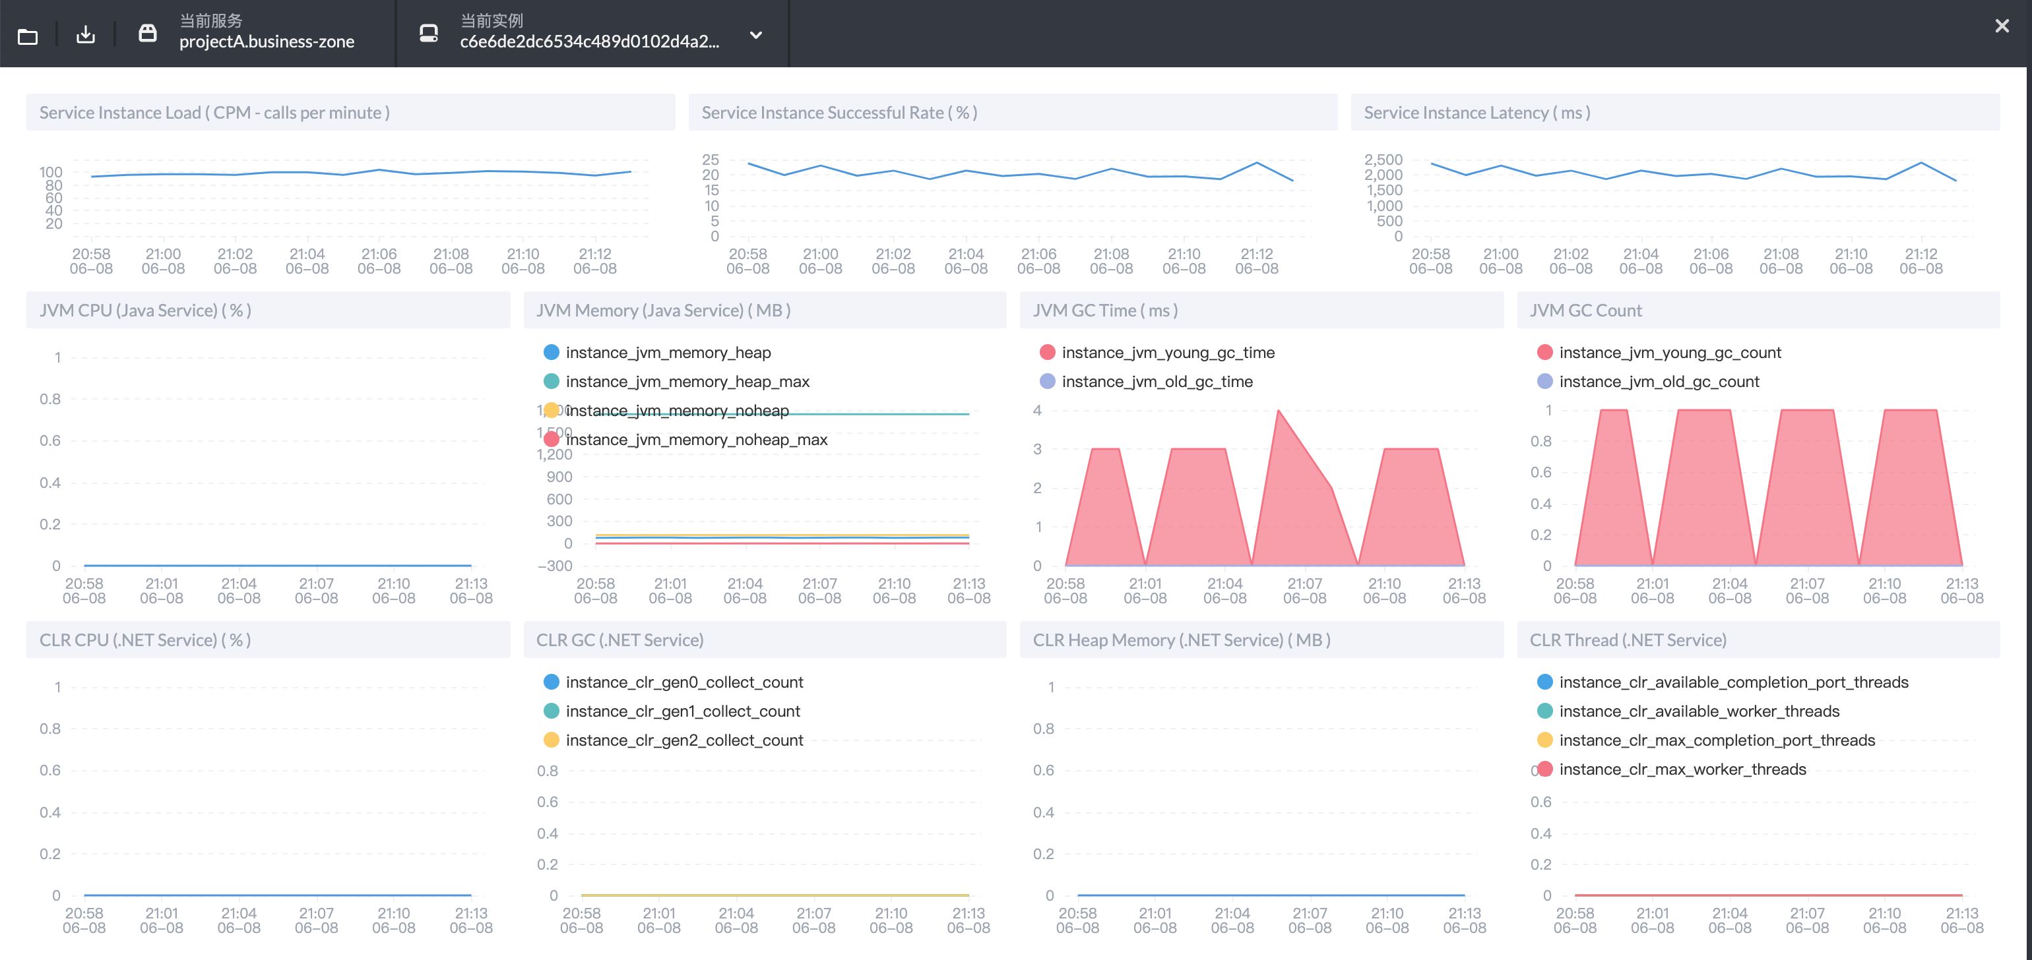Click the JVM GC Time panel header
Viewport: 2032px width, 960px height.
coord(1104,311)
